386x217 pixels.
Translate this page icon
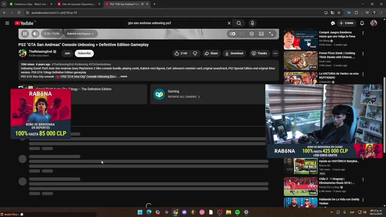pyautogui.click(x=332, y=13)
